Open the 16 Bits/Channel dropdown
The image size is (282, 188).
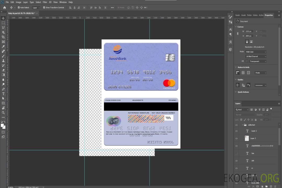click(x=256, y=56)
